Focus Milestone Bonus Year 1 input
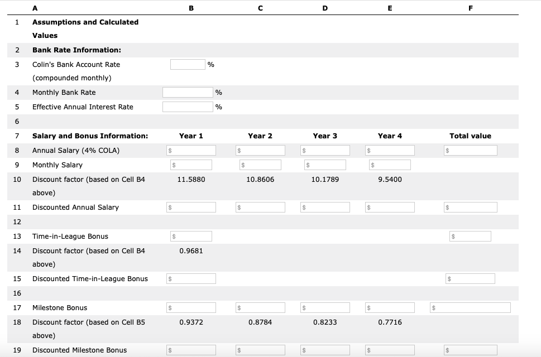Screen dimensions: 541x357 coord(191,307)
